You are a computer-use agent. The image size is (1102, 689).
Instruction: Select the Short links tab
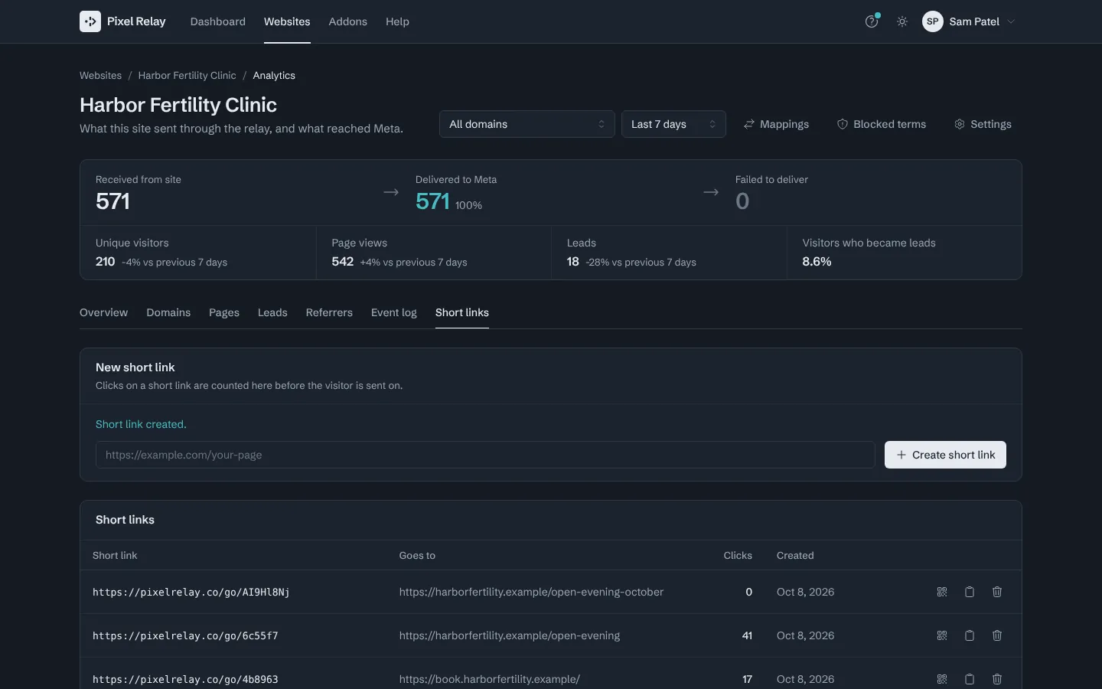coord(462,312)
